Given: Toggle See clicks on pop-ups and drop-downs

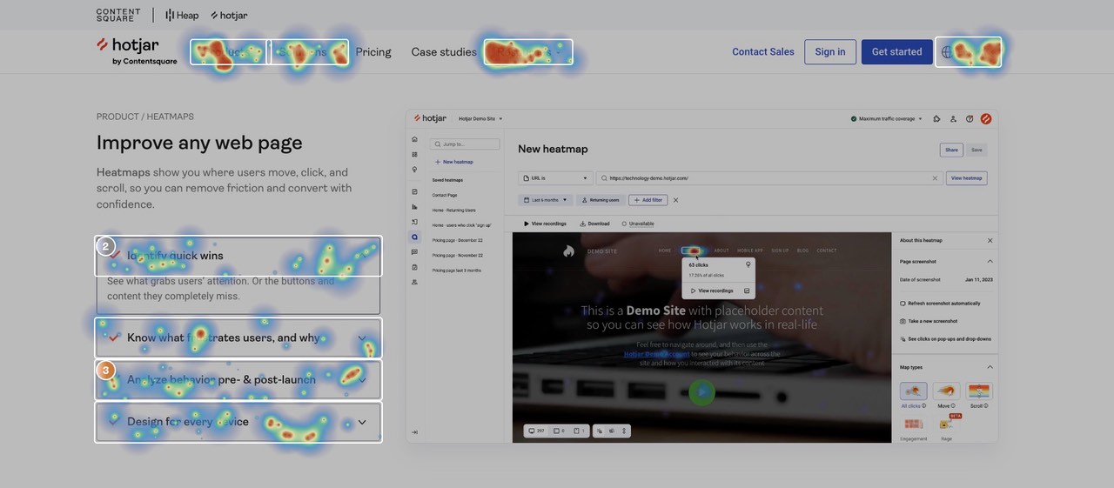Looking at the screenshot, I should [x=945, y=339].
